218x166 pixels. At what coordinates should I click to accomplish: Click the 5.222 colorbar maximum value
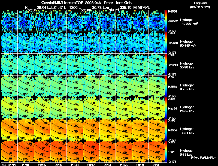tap(172, 142)
